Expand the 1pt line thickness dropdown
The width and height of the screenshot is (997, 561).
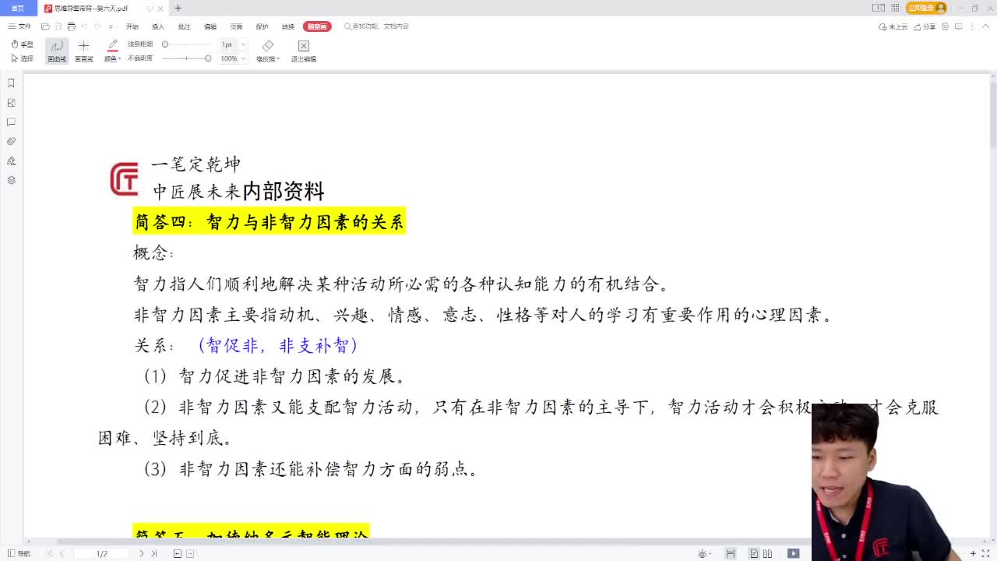pos(231,44)
